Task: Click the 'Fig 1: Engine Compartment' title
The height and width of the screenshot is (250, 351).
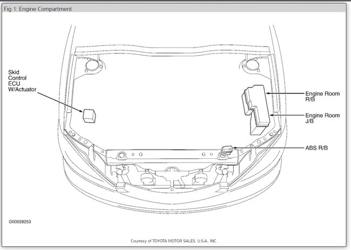Action: coord(38,9)
